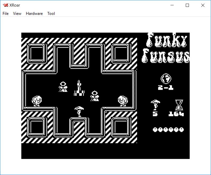Click the flower creature right of rocket
211x175 pixels.
95,96
